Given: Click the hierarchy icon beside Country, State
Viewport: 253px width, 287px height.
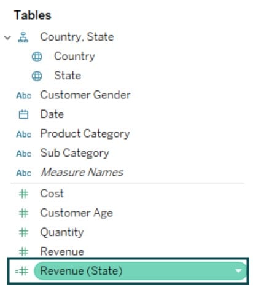Looking at the screenshot, I should coord(23,37).
